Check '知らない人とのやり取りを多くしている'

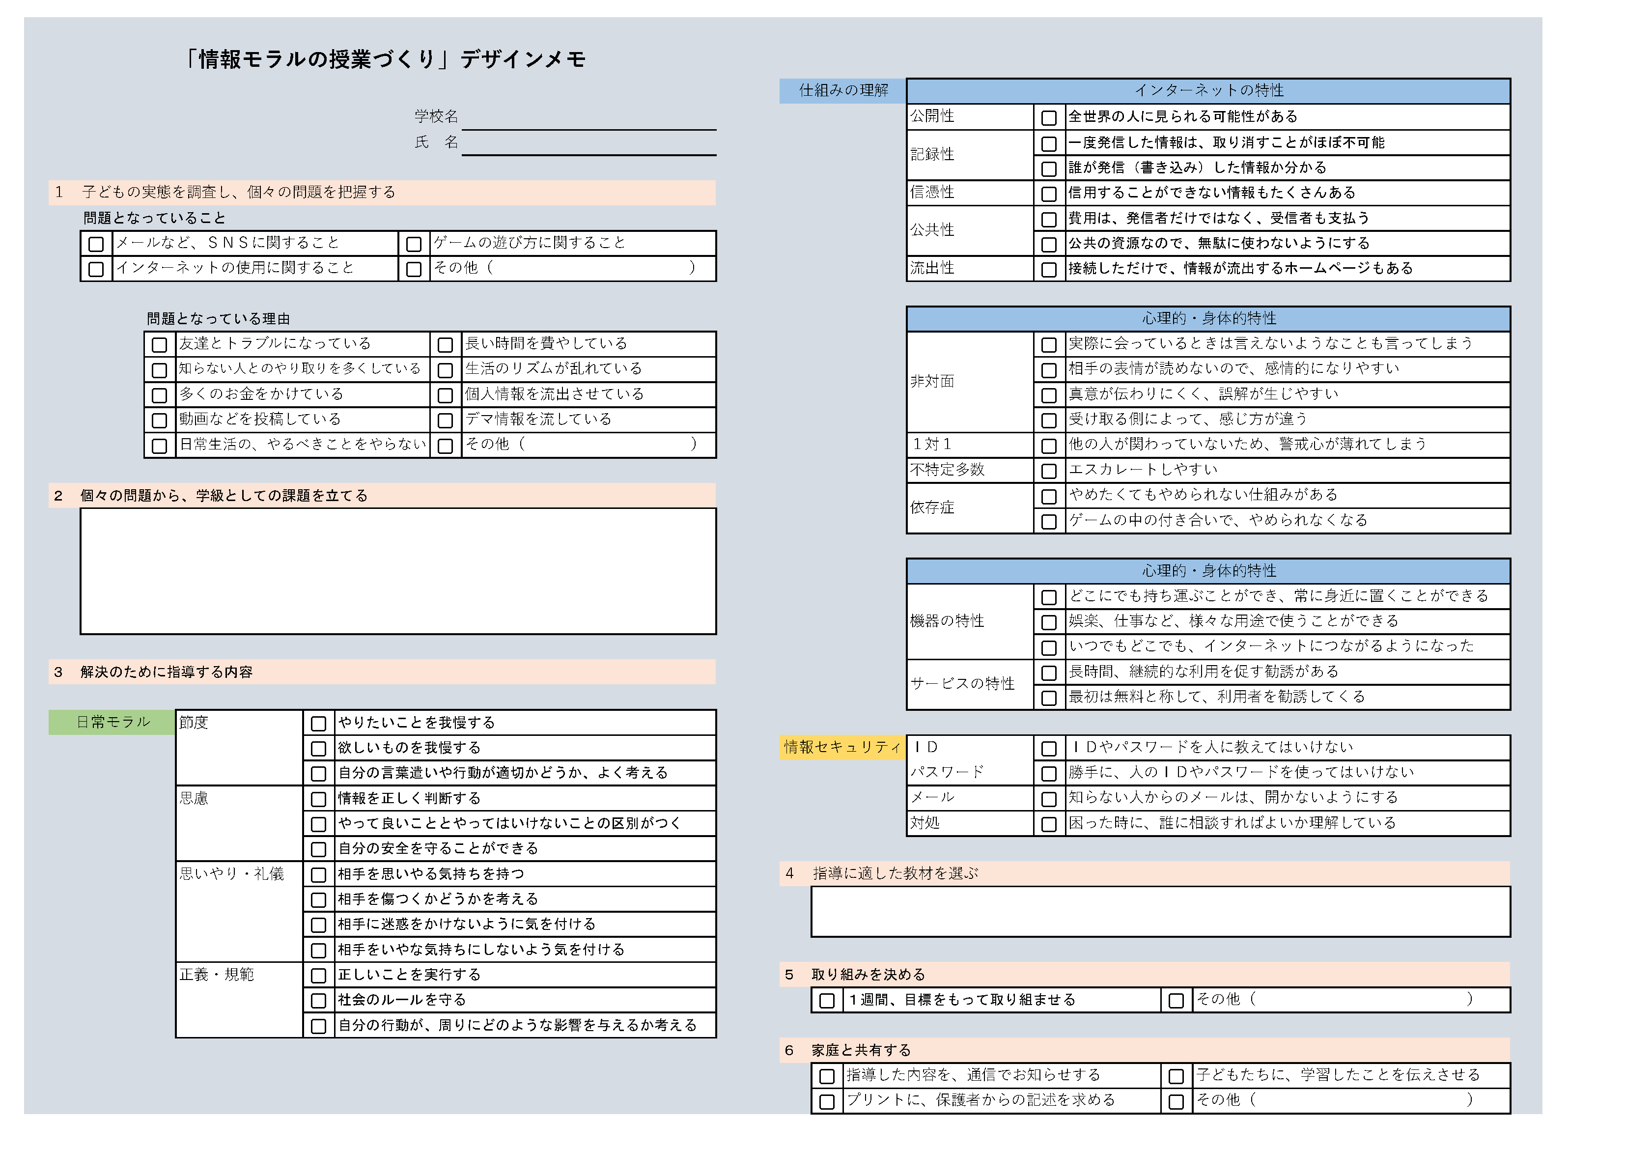(x=160, y=370)
